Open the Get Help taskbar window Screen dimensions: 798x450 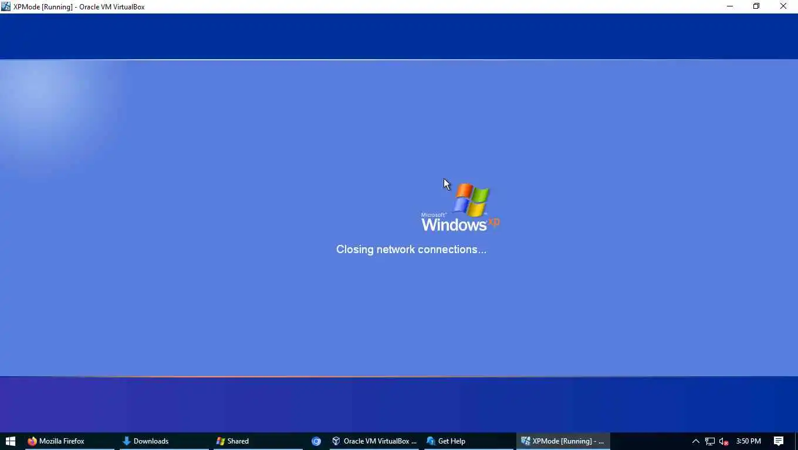tap(468, 441)
